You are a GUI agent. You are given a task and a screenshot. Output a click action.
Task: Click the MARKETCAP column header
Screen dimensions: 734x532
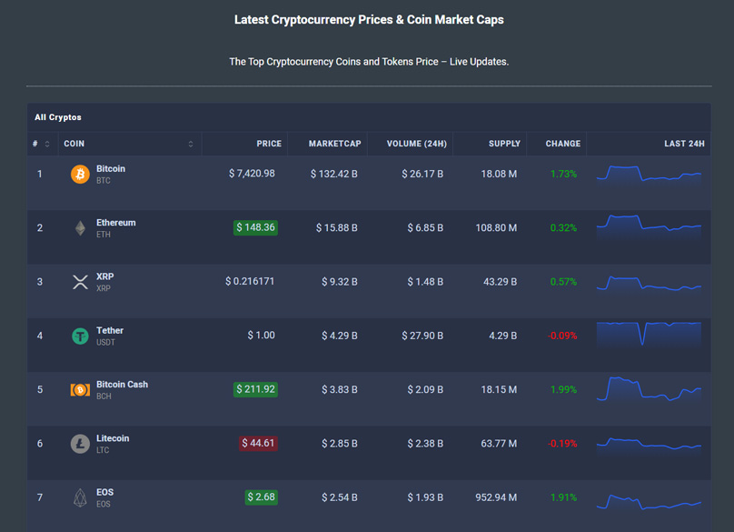[334, 144]
